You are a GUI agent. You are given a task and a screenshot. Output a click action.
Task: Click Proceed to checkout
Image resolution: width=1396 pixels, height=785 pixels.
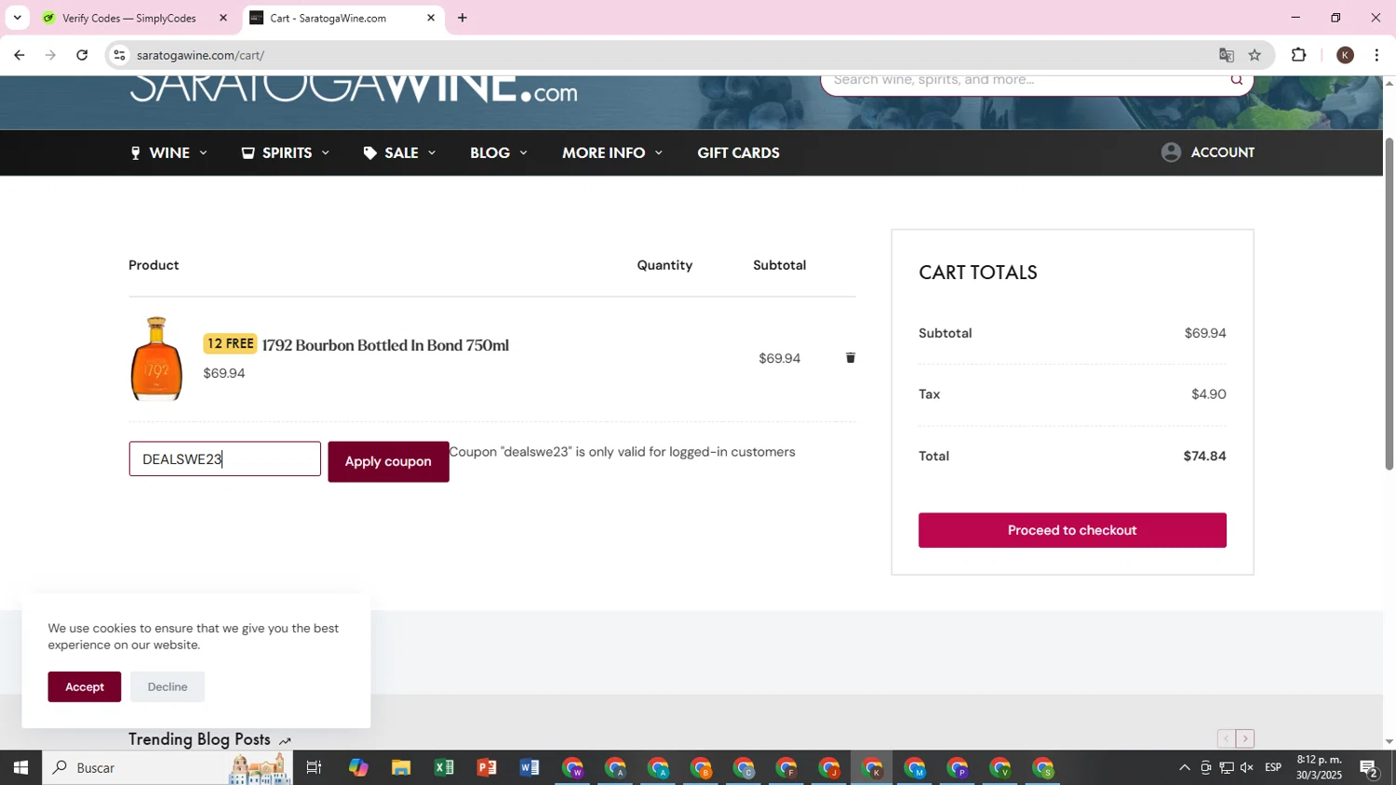click(1072, 530)
